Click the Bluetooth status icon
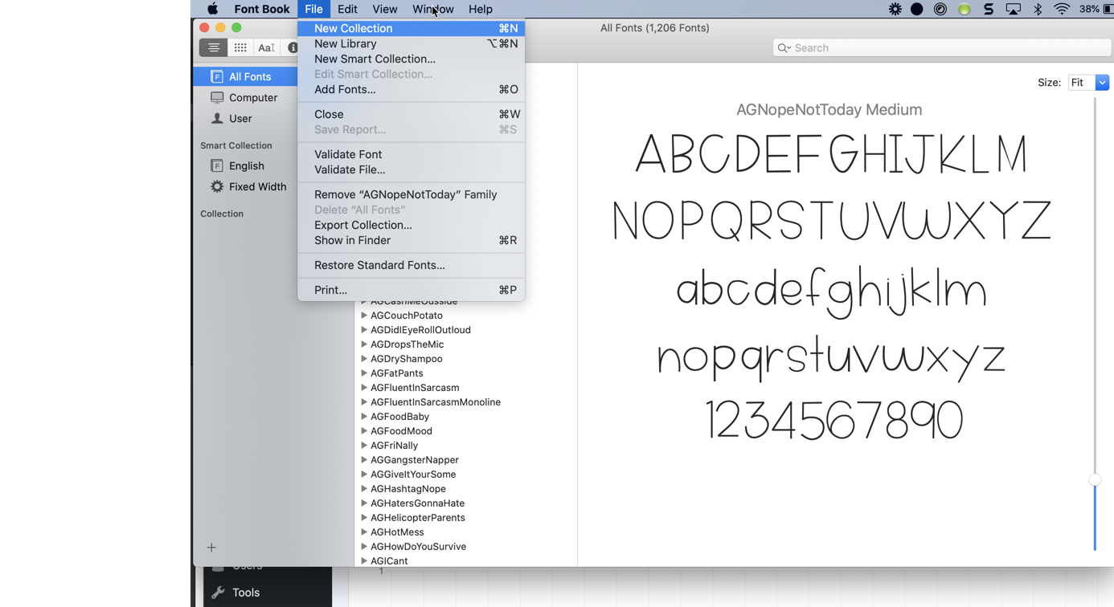Viewport: 1114px width, 607px height. point(1038,9)
